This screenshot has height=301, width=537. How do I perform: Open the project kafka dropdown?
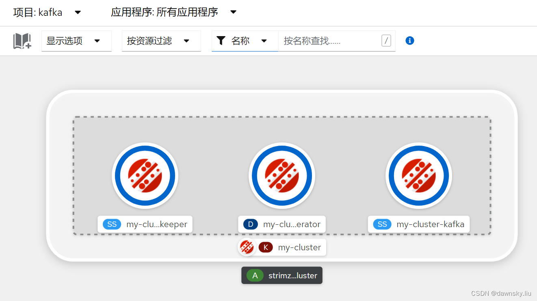pyautogui.click(x=47, y=13)
